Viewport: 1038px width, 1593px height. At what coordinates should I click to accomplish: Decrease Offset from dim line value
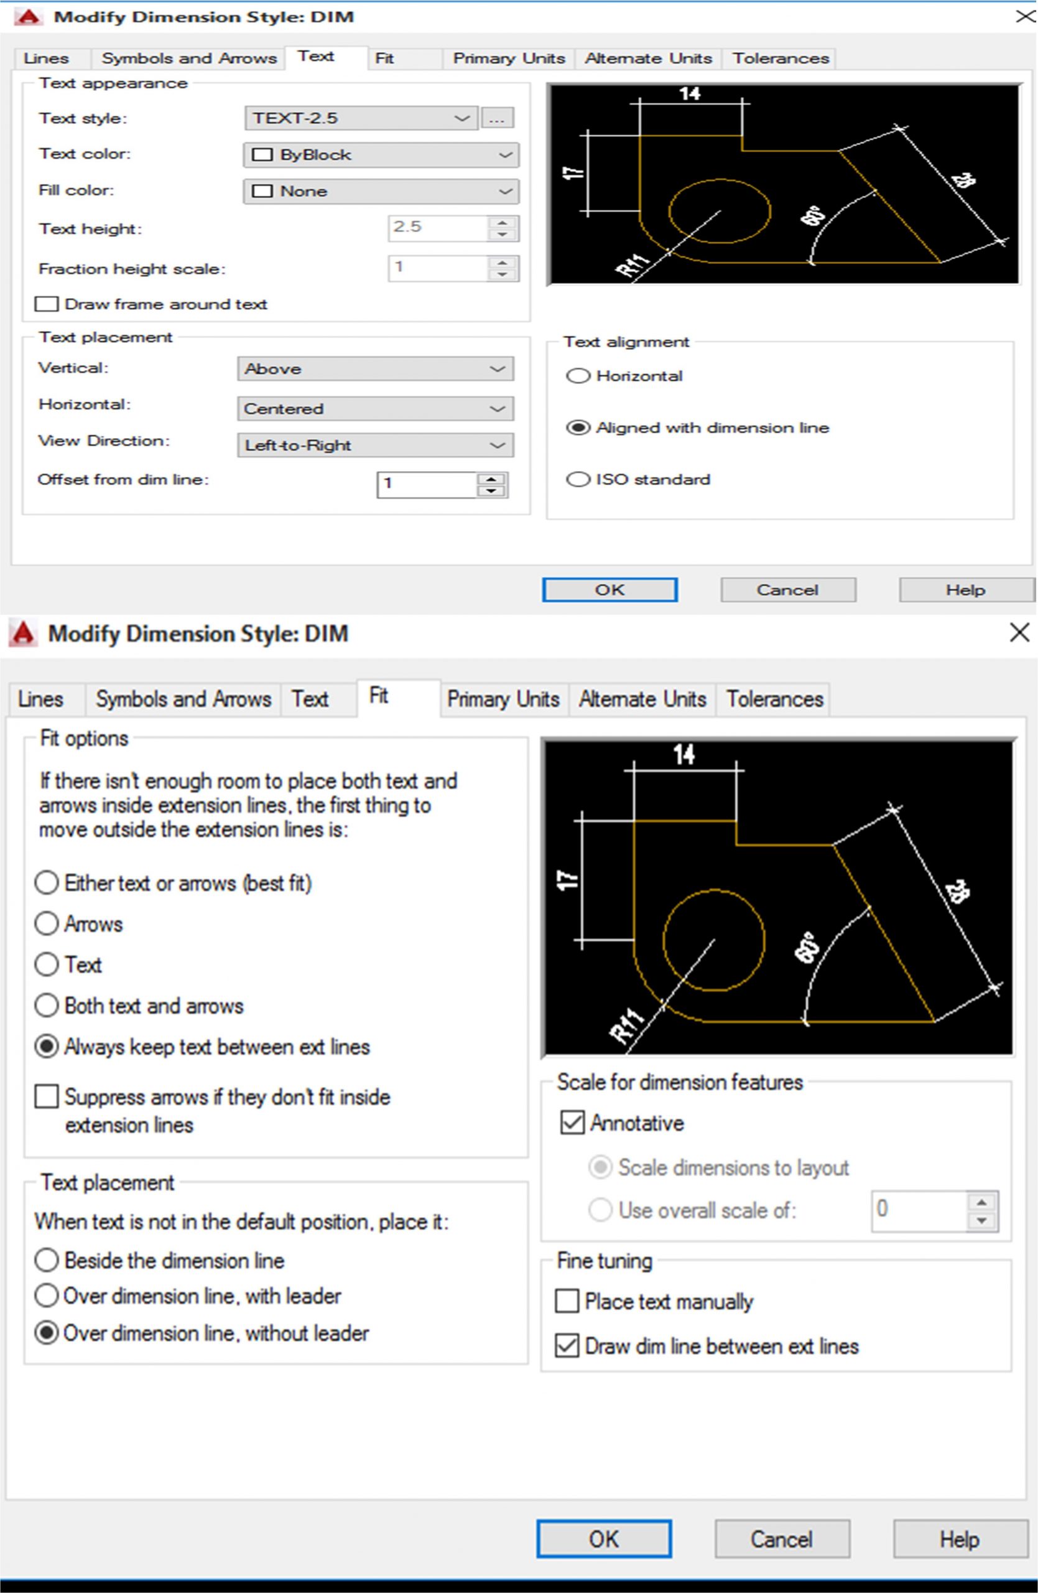coord(491,492)
